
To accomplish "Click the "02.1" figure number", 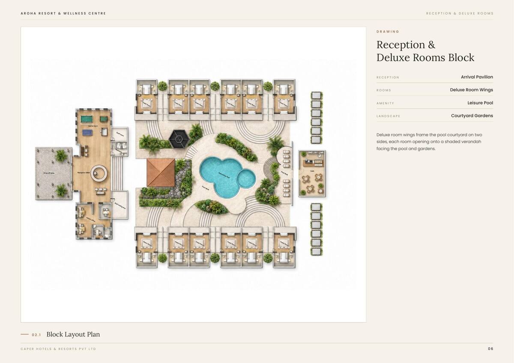I will tap(36, 335).
